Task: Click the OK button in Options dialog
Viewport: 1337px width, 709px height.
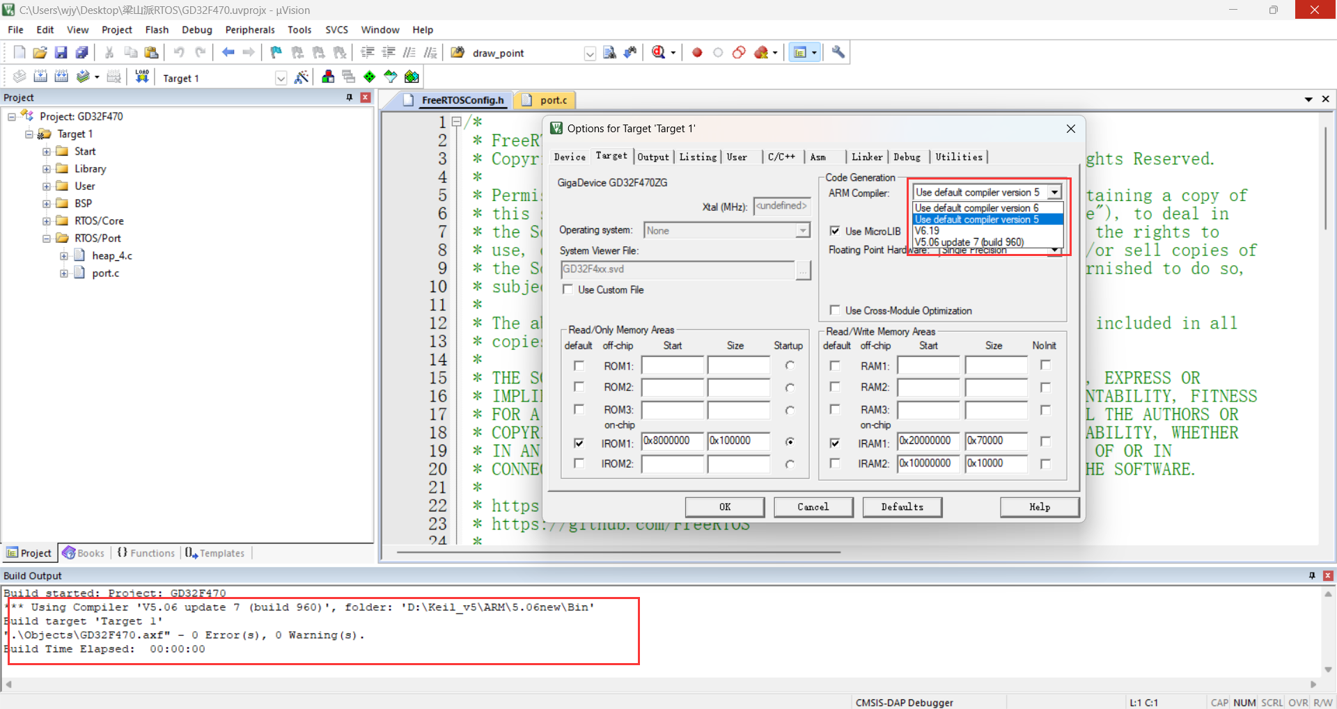Action: point(724,507)
